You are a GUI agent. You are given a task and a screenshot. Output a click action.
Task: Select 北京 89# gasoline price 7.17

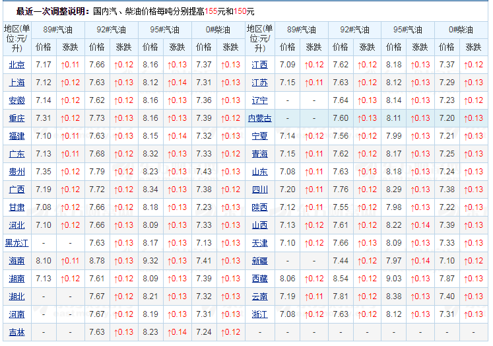coord(44,65)
